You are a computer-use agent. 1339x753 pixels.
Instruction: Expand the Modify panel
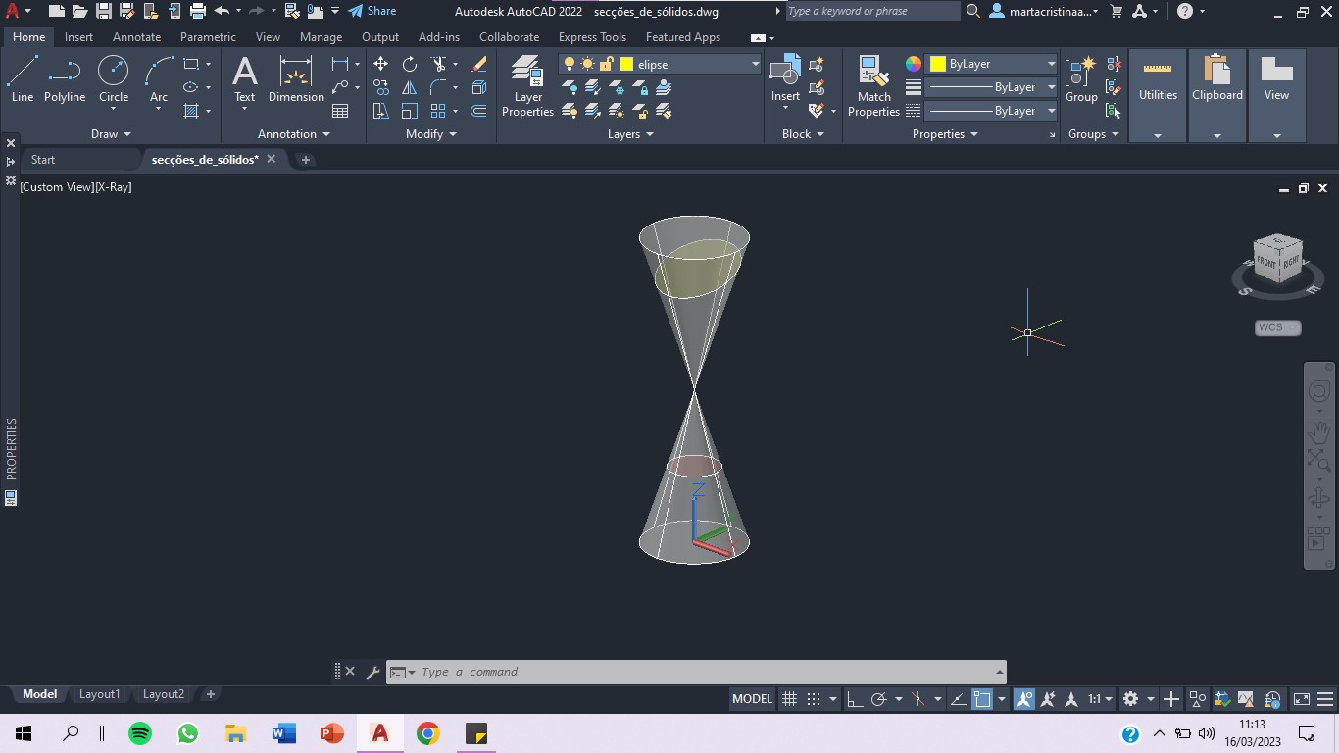(x=431, y=134)
